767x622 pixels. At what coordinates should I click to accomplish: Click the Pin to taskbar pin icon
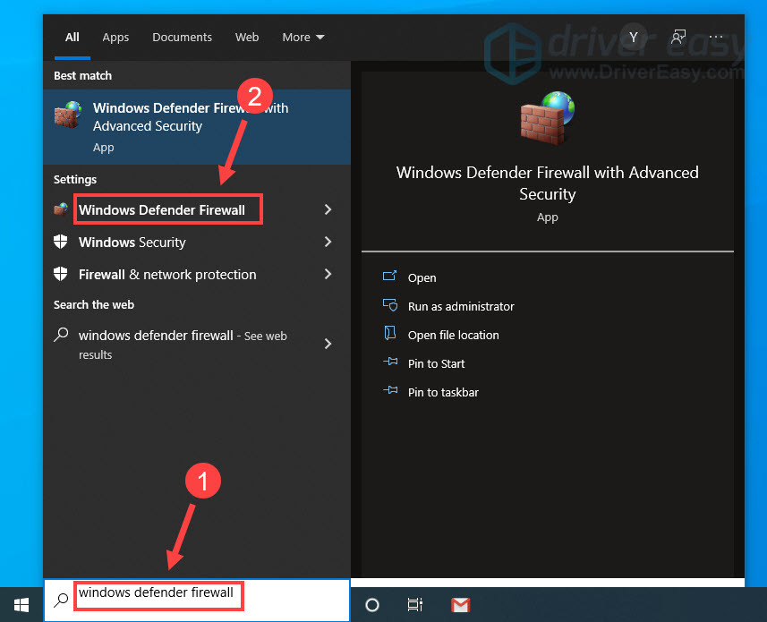coord(390,390)
